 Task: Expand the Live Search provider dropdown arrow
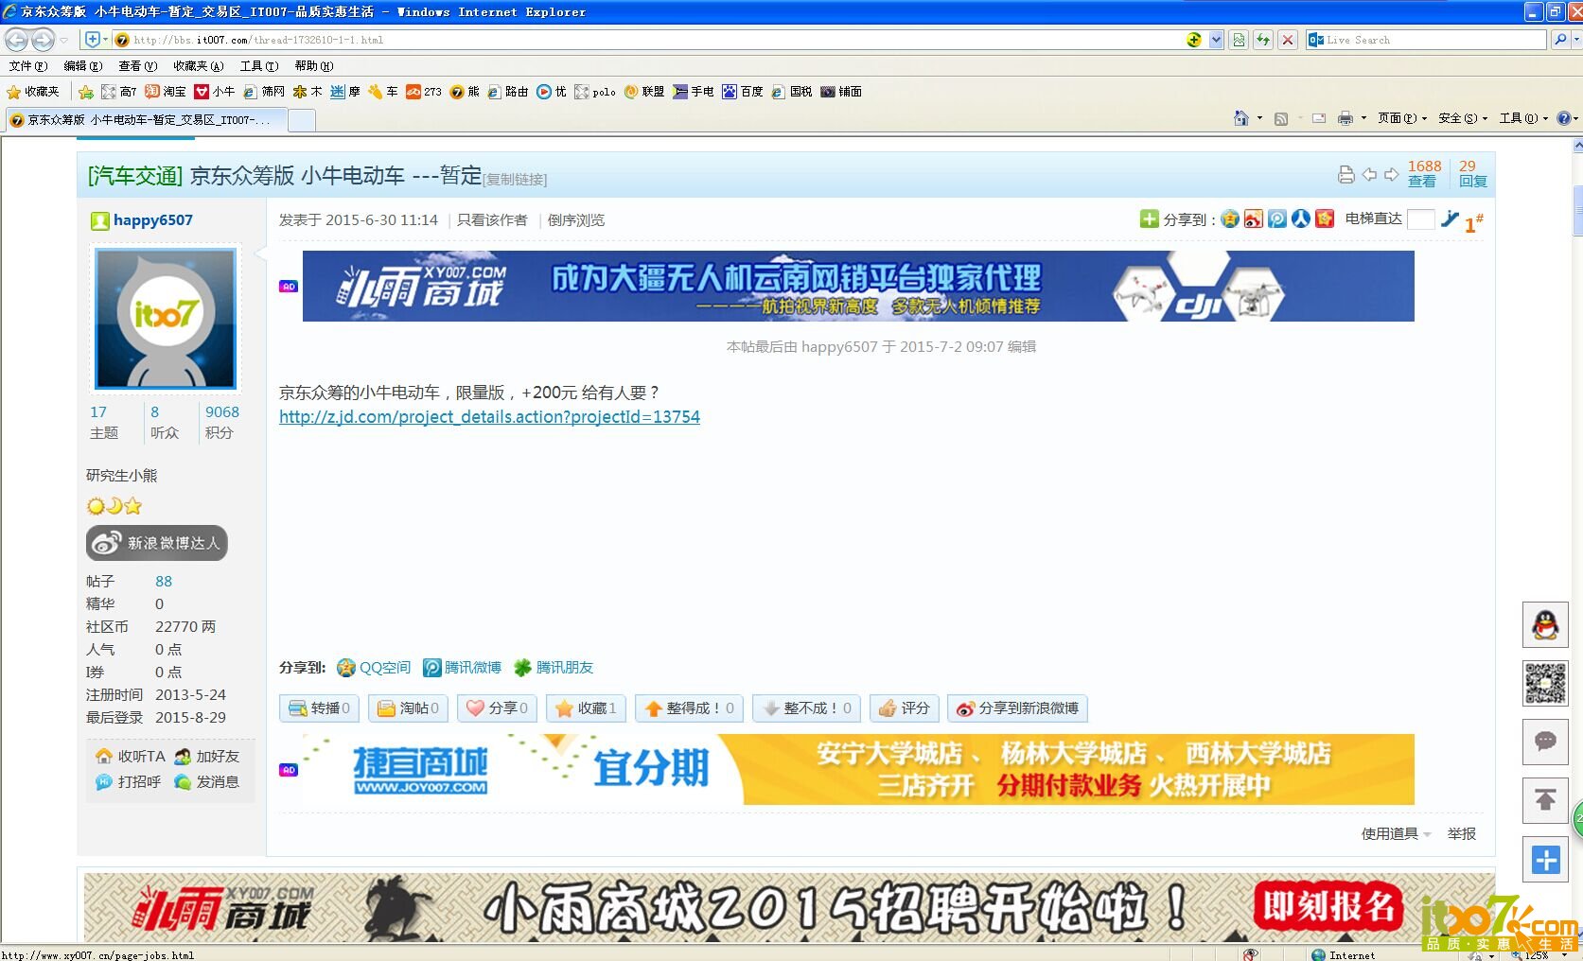[x=1576, y=40]
